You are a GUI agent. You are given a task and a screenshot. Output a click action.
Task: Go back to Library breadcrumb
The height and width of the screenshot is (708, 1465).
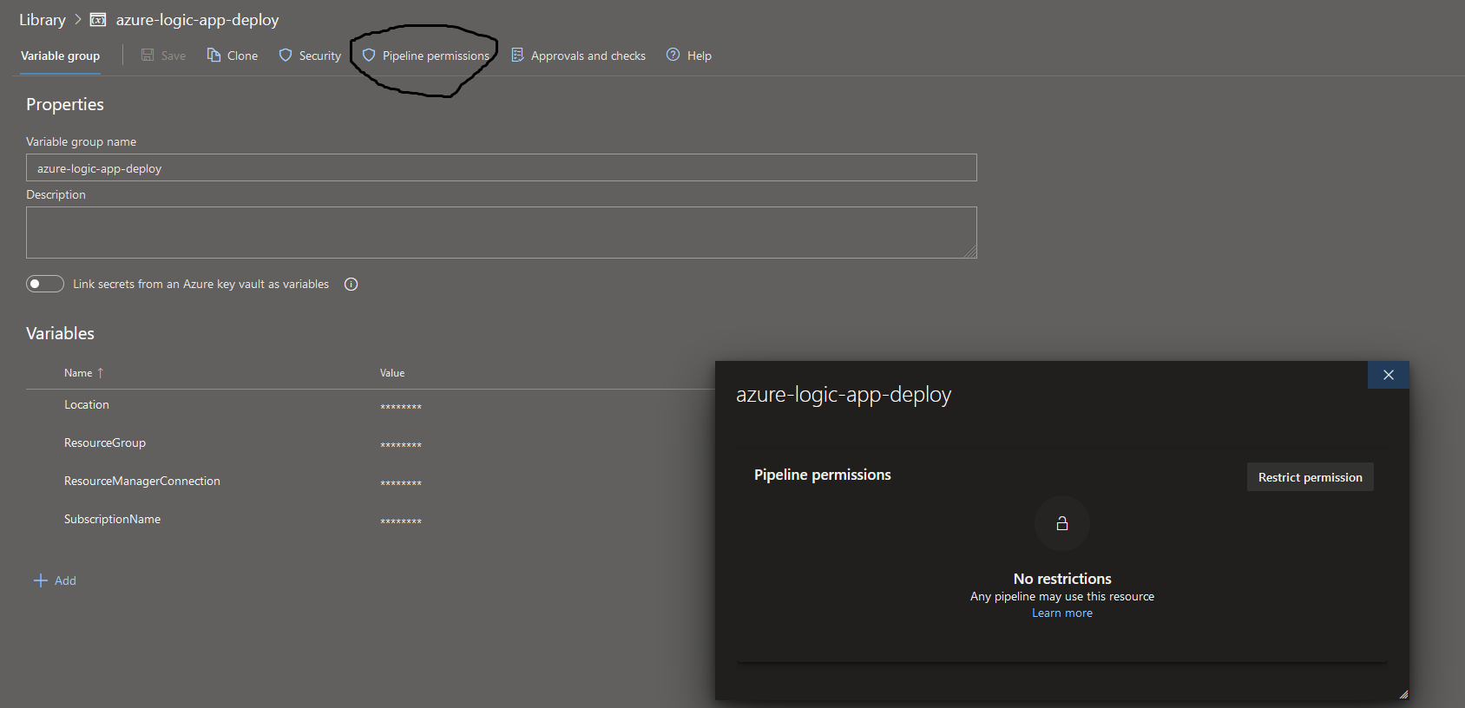pyautogui.click(x=43, y=19)
